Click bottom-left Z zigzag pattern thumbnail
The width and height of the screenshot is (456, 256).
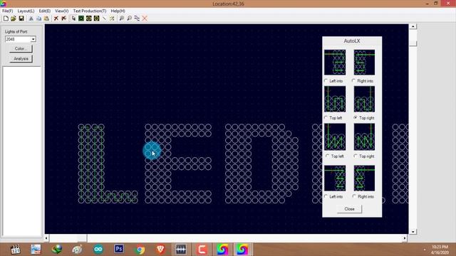click(335, 178)
